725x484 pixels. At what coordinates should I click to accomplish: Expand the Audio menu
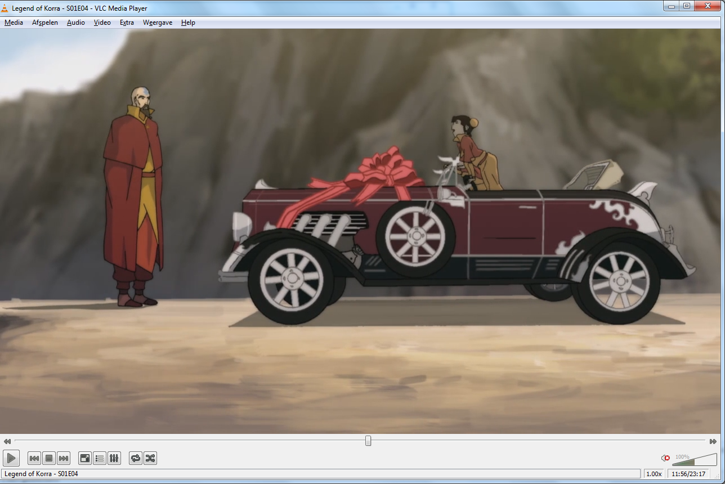76,23
